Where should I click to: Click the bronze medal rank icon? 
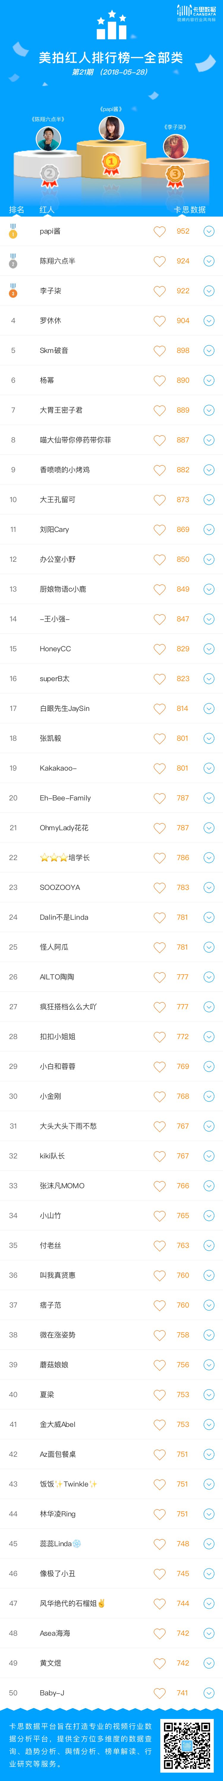click(x=13, y=290)
